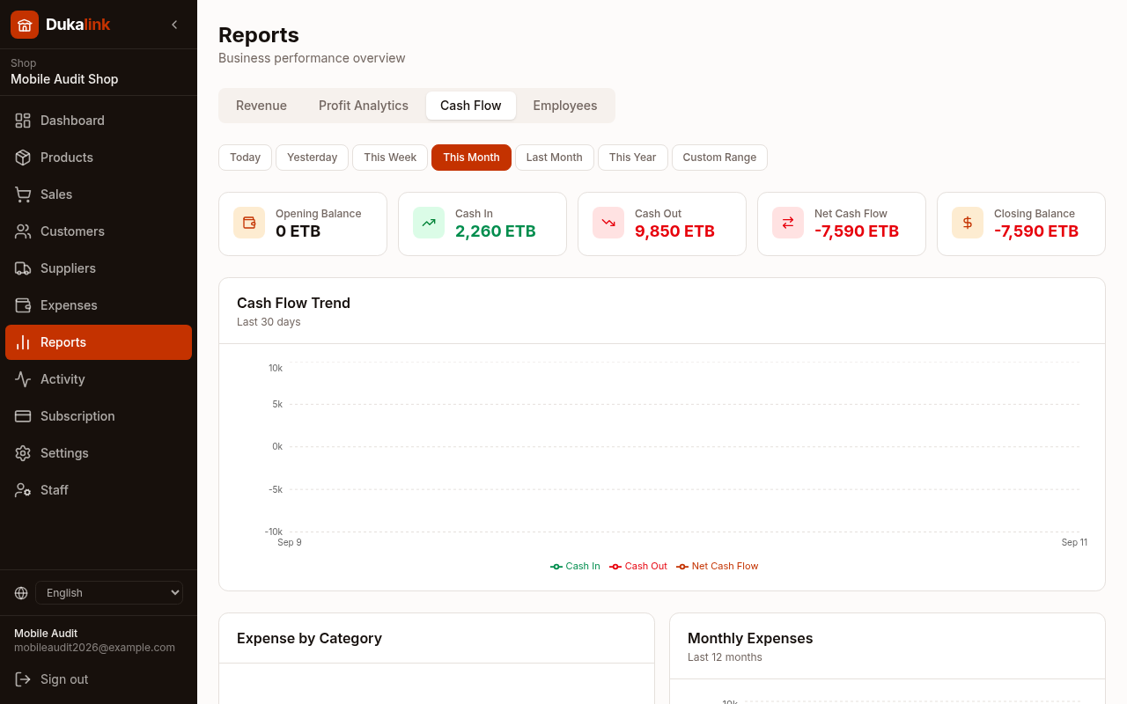Switch to the Profit Analytics tab
The image size is (1127, 704).
pos(364,106)
